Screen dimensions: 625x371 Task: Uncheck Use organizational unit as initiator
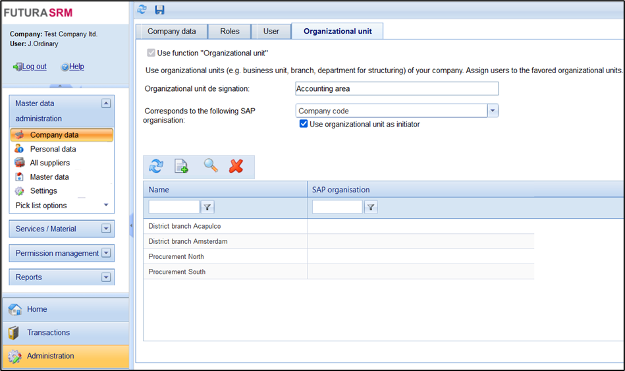click(x=304, y=124)
